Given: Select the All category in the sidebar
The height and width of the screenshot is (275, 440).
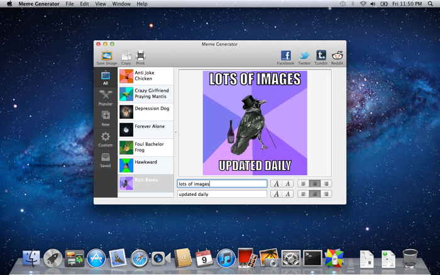Looking at the screenshot, I should click(x=106, y=77).
